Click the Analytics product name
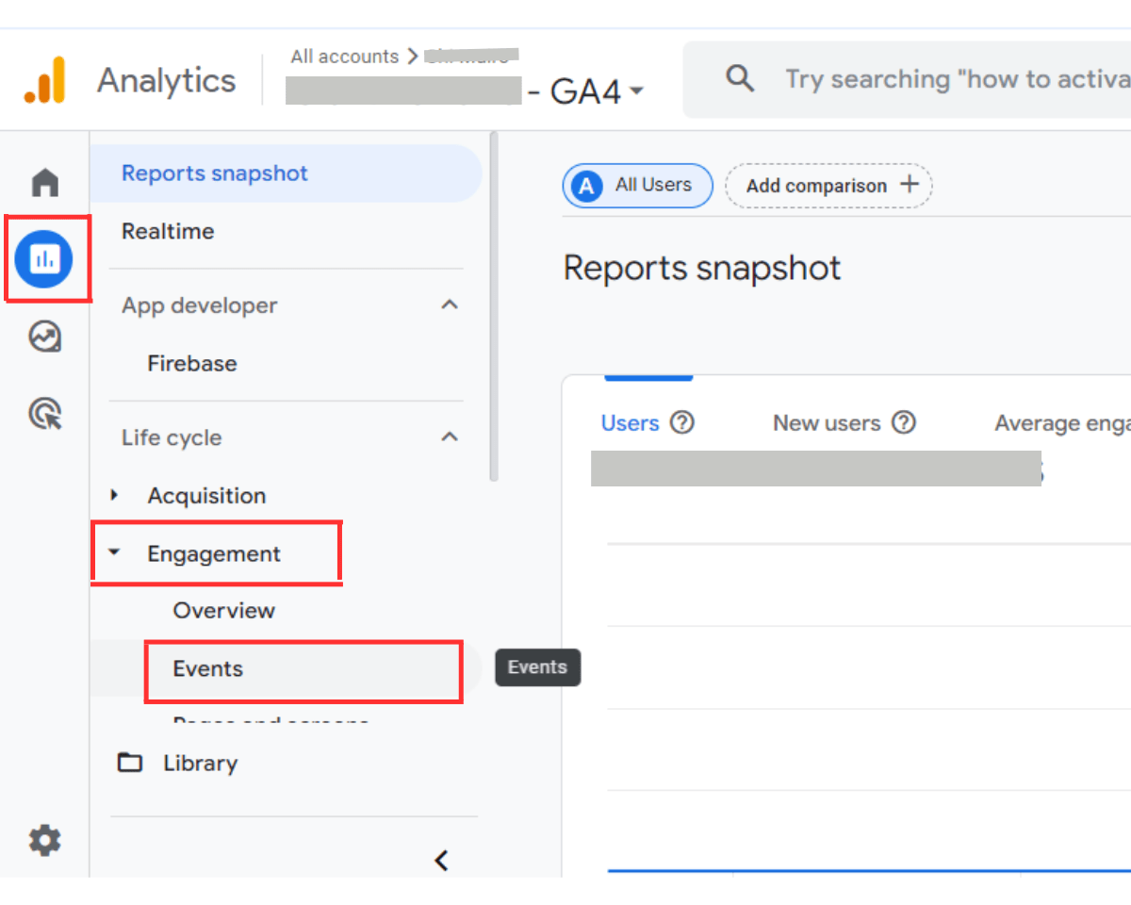The image size is (1131, 905). [167, 80]
